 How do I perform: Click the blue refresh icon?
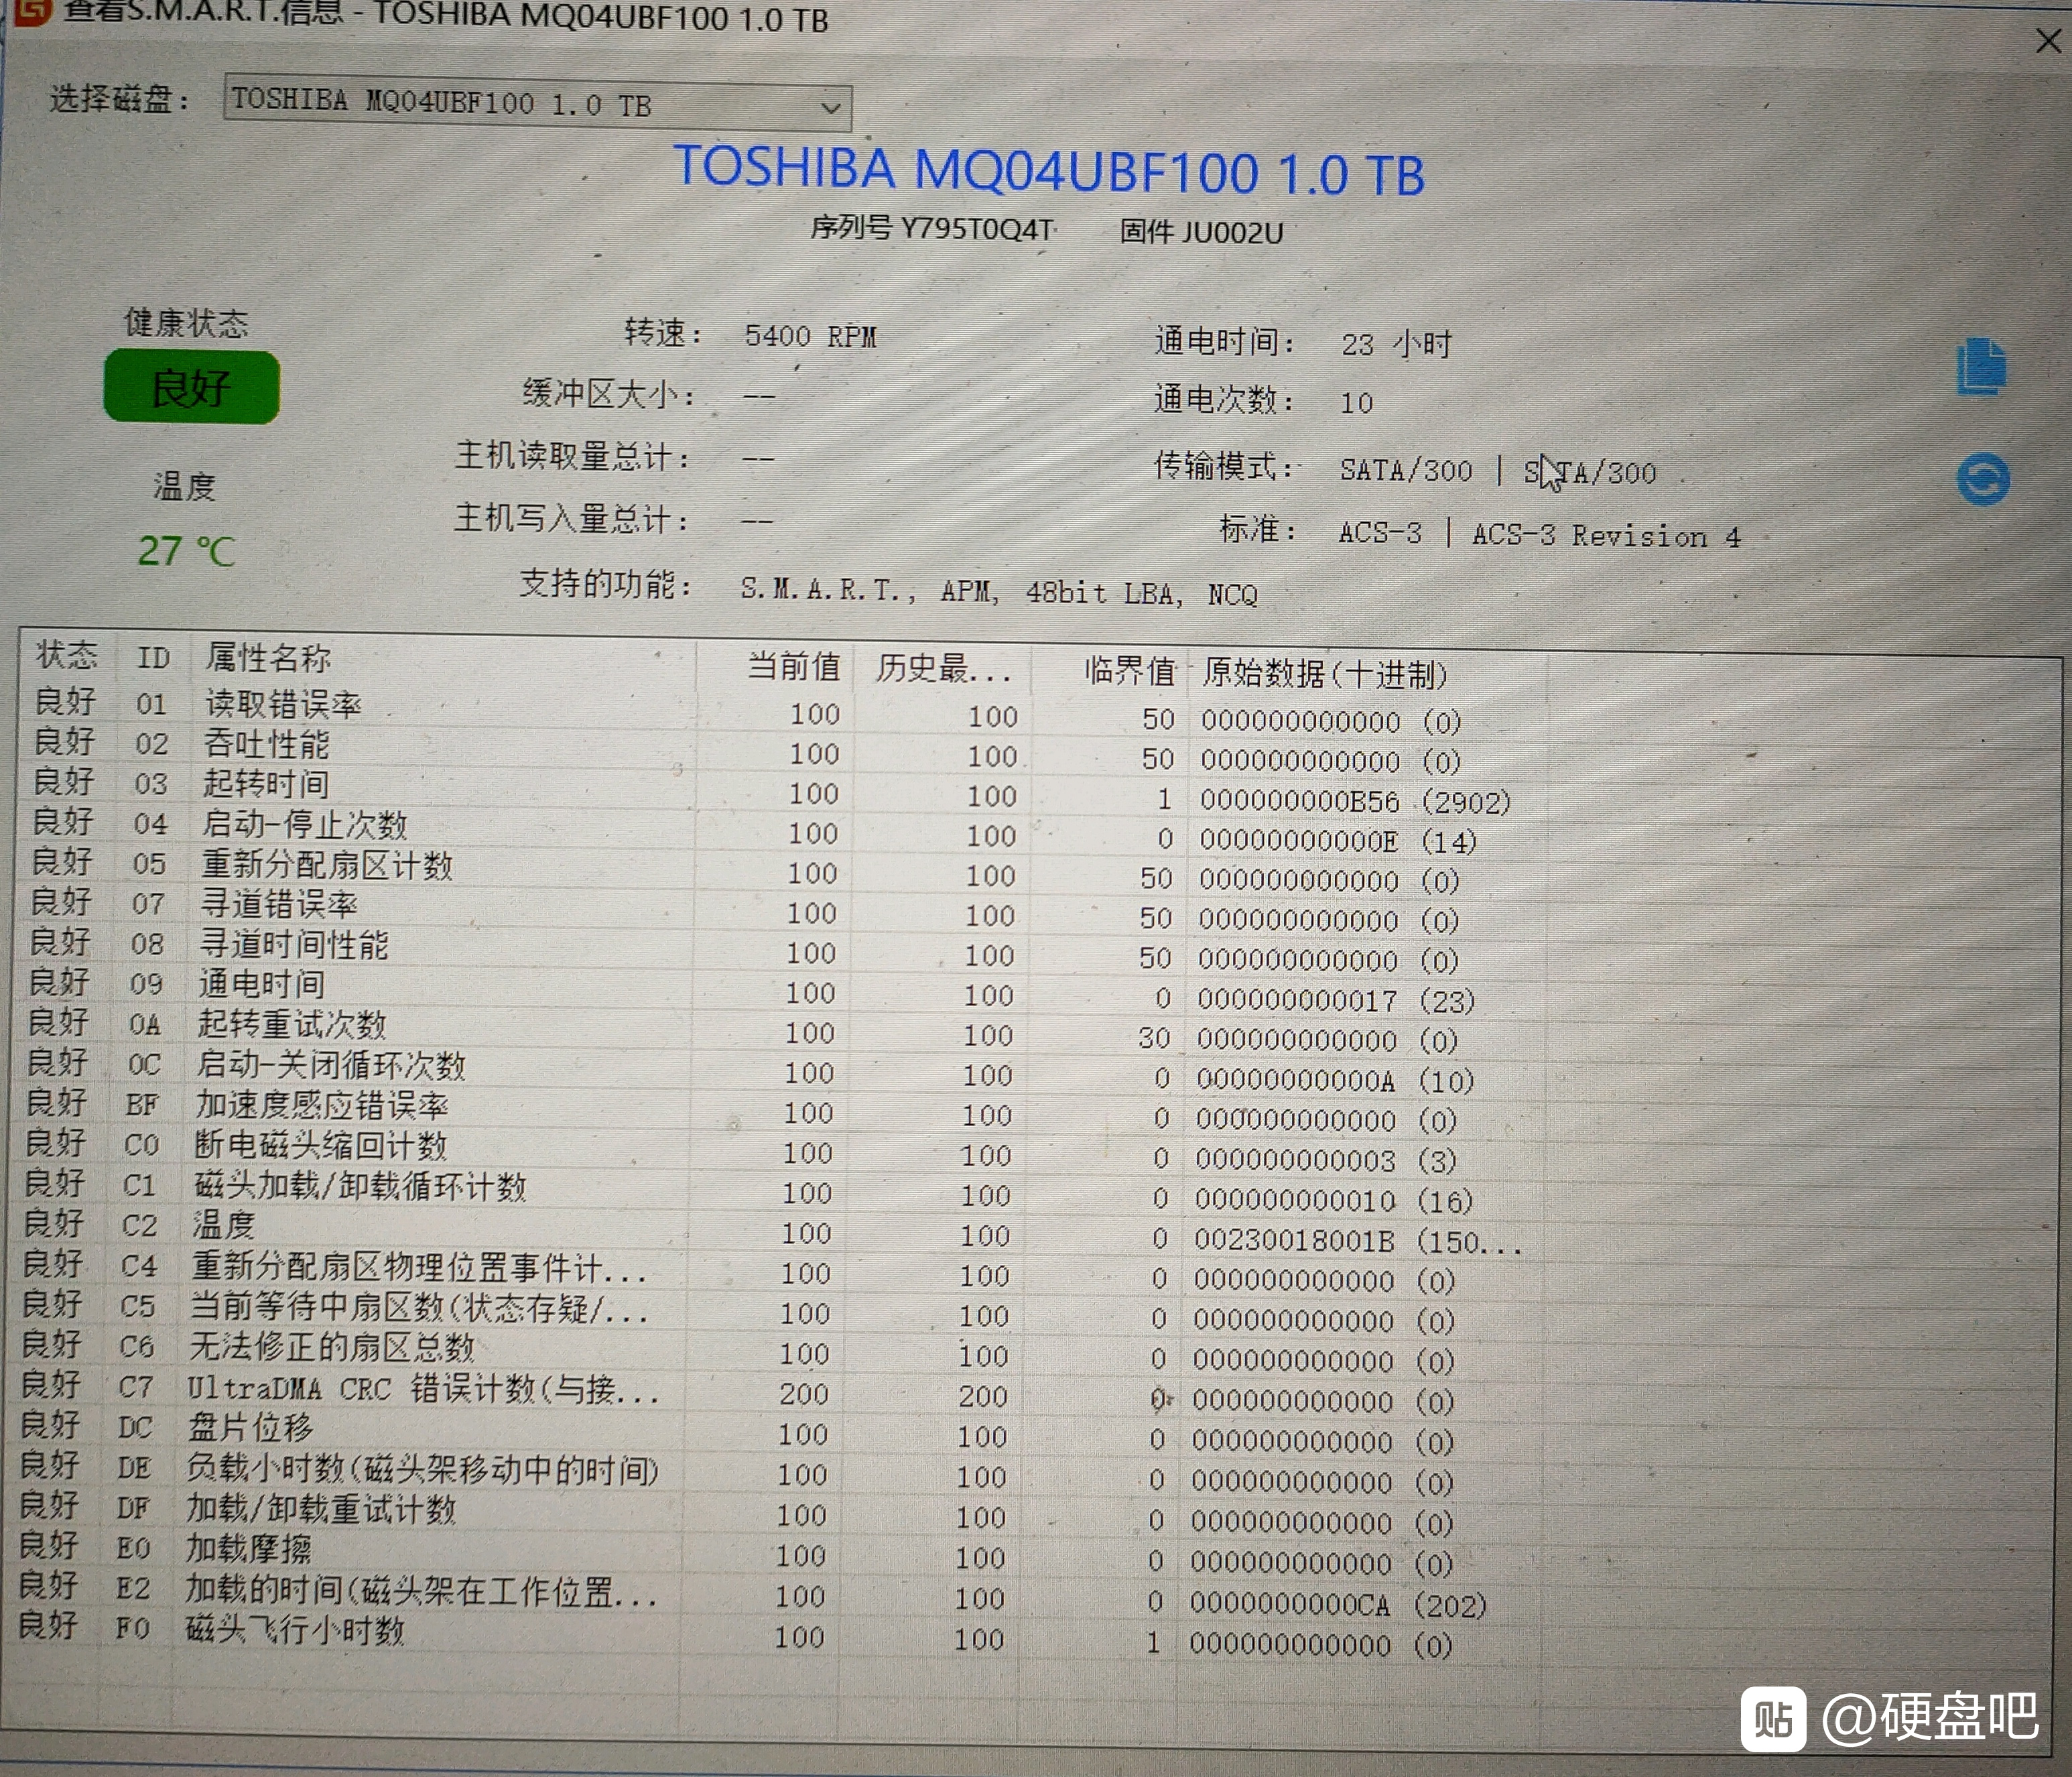click(1983, 479)
